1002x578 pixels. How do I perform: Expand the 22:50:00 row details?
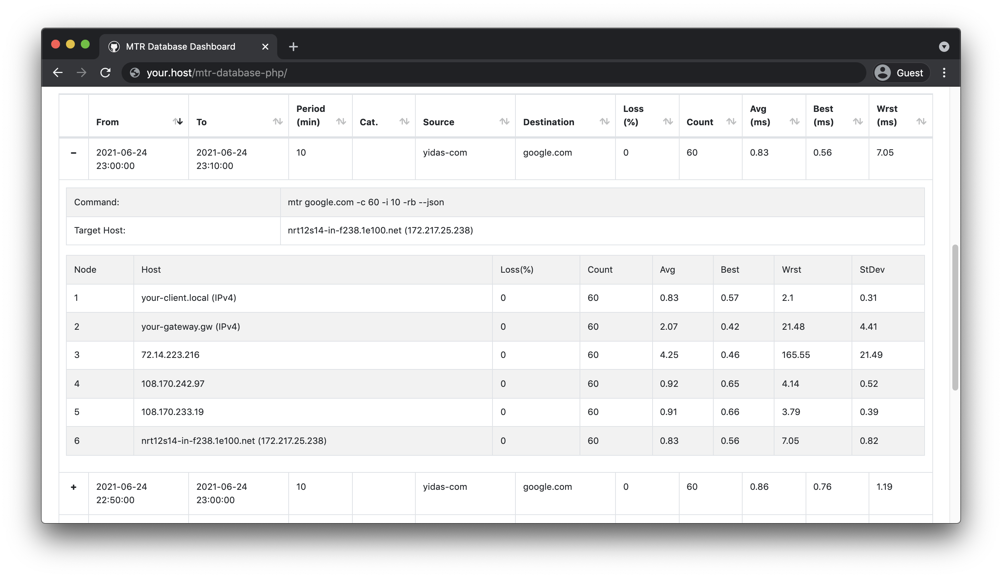(73, 487)
